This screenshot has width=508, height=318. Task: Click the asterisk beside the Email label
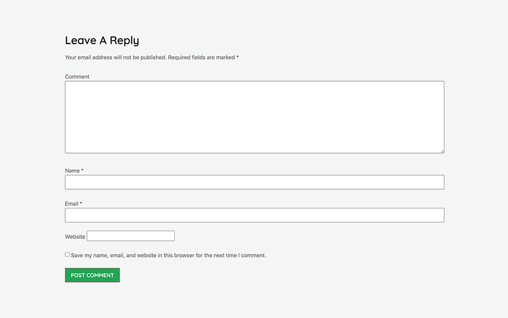click(x=81, y=203)
